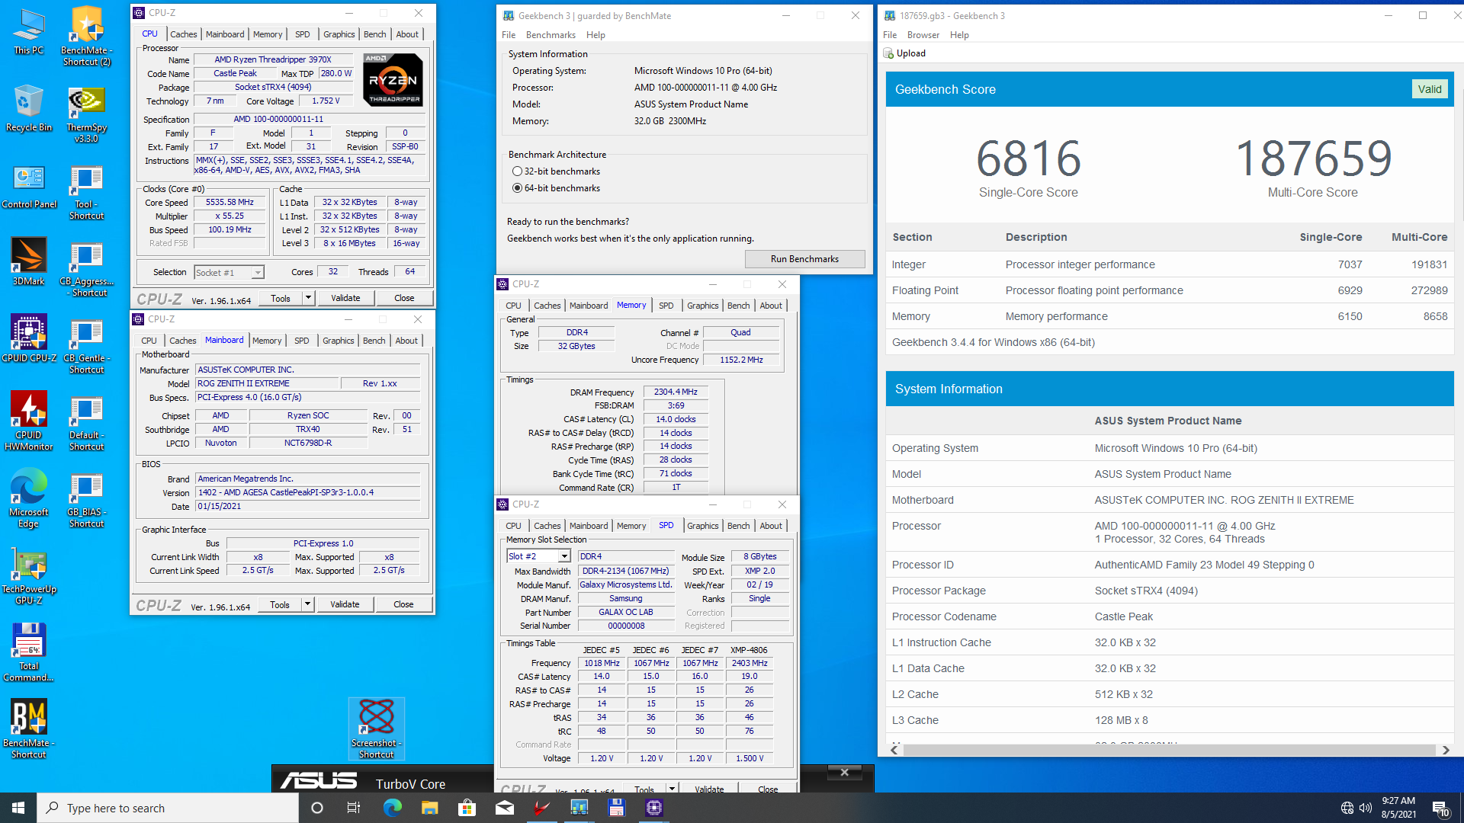Click the Windows Start button
The width and height of the screenshot is (1464, 823).
click(18, 808)
